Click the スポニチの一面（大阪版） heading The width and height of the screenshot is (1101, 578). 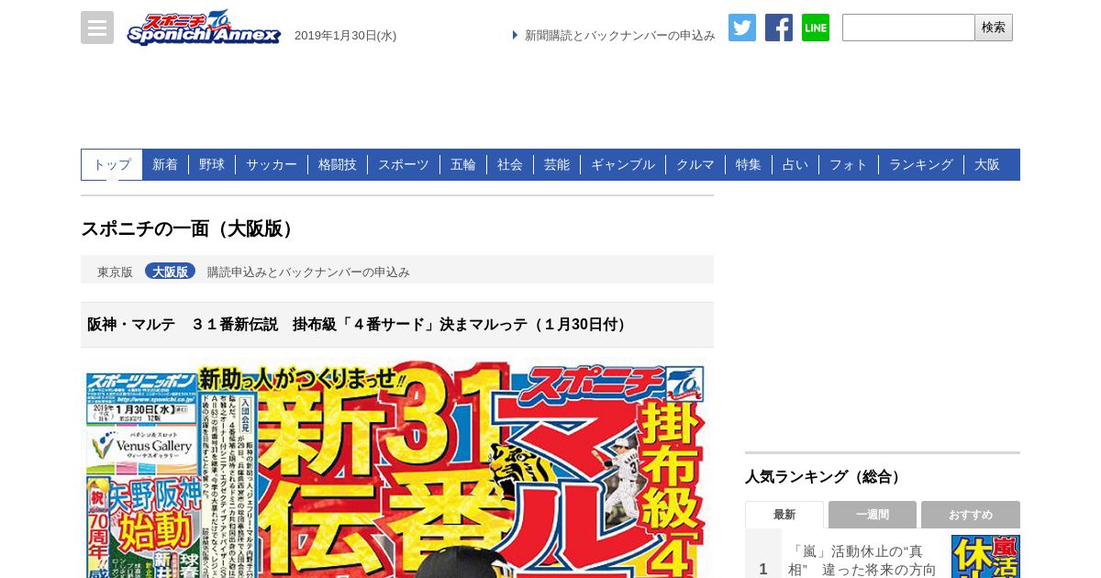point(190,229)
